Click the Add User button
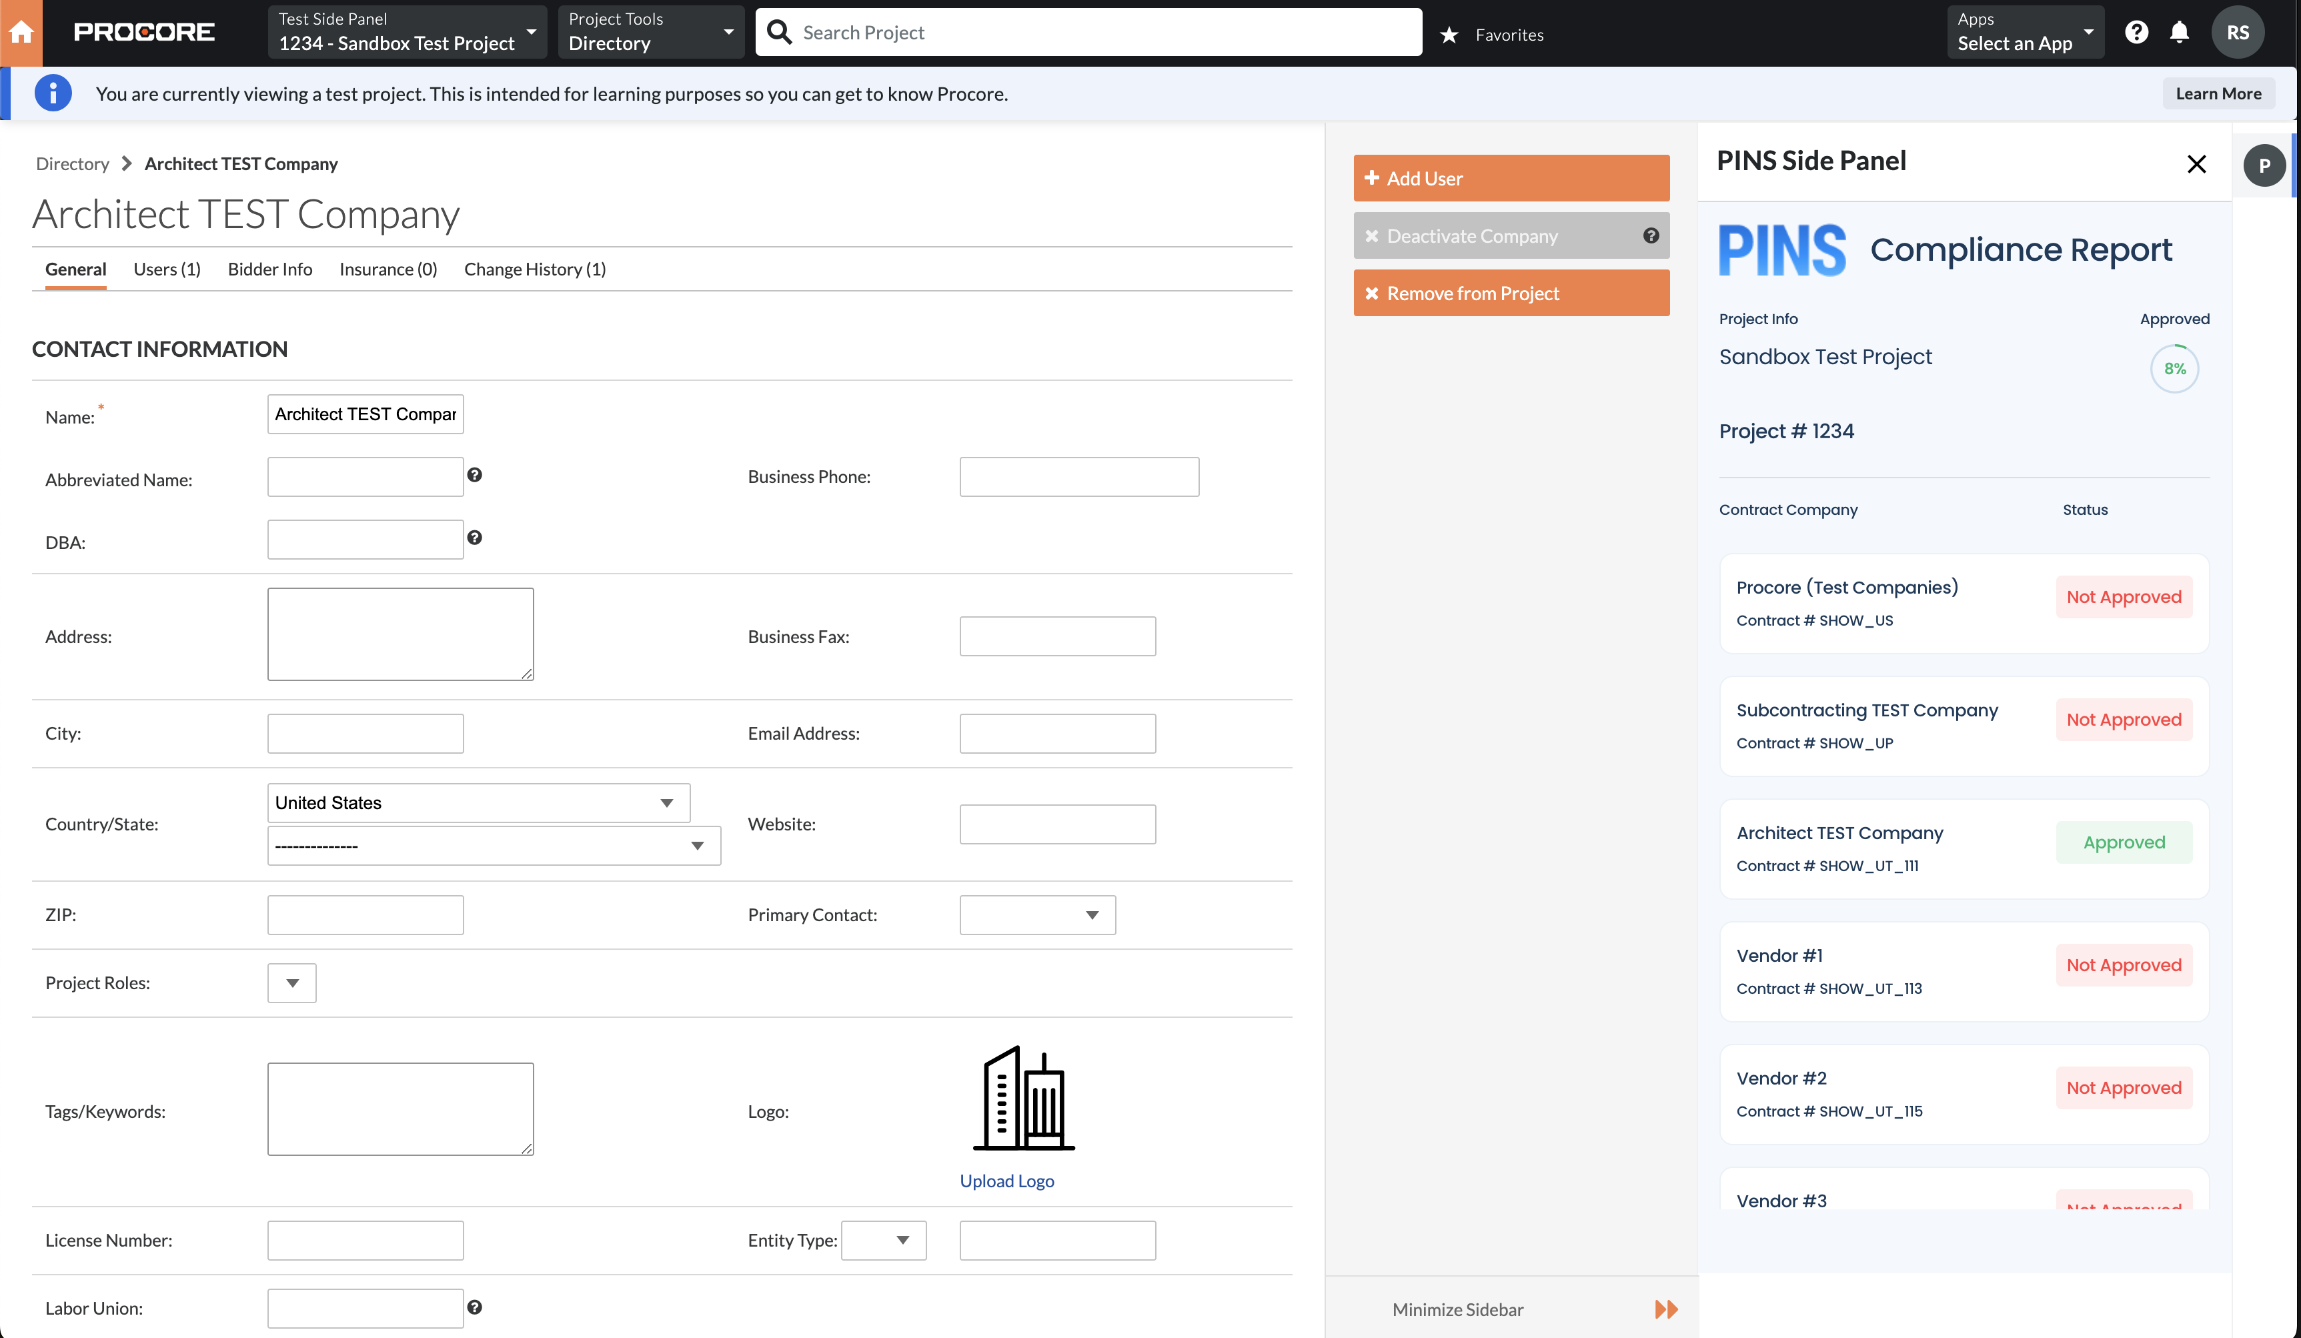Screen dimensions: 2301x1338 (1511, 178)
